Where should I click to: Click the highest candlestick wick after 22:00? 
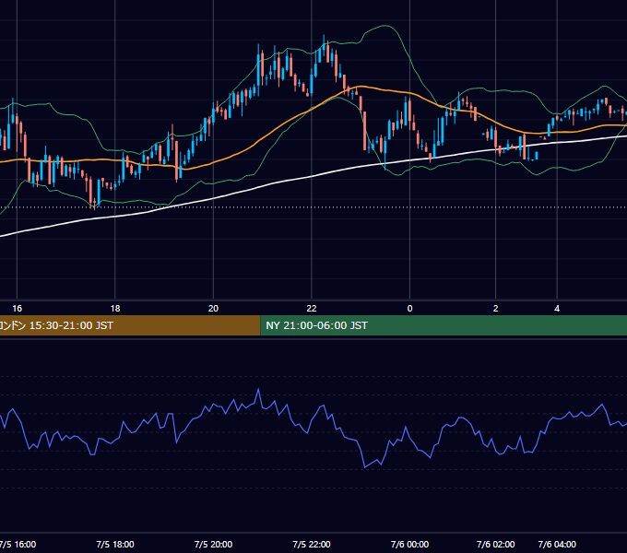point(324,37)
